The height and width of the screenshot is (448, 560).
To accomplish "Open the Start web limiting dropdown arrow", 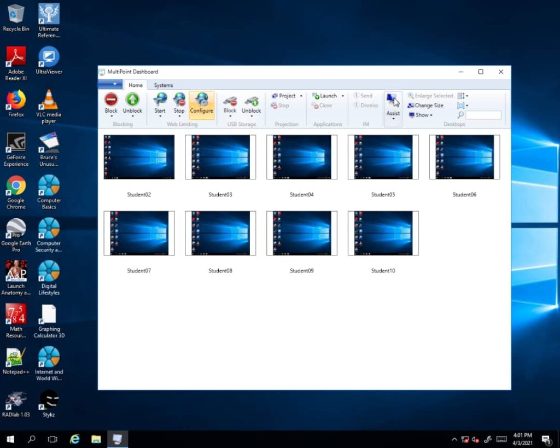I will click(160, 116).
